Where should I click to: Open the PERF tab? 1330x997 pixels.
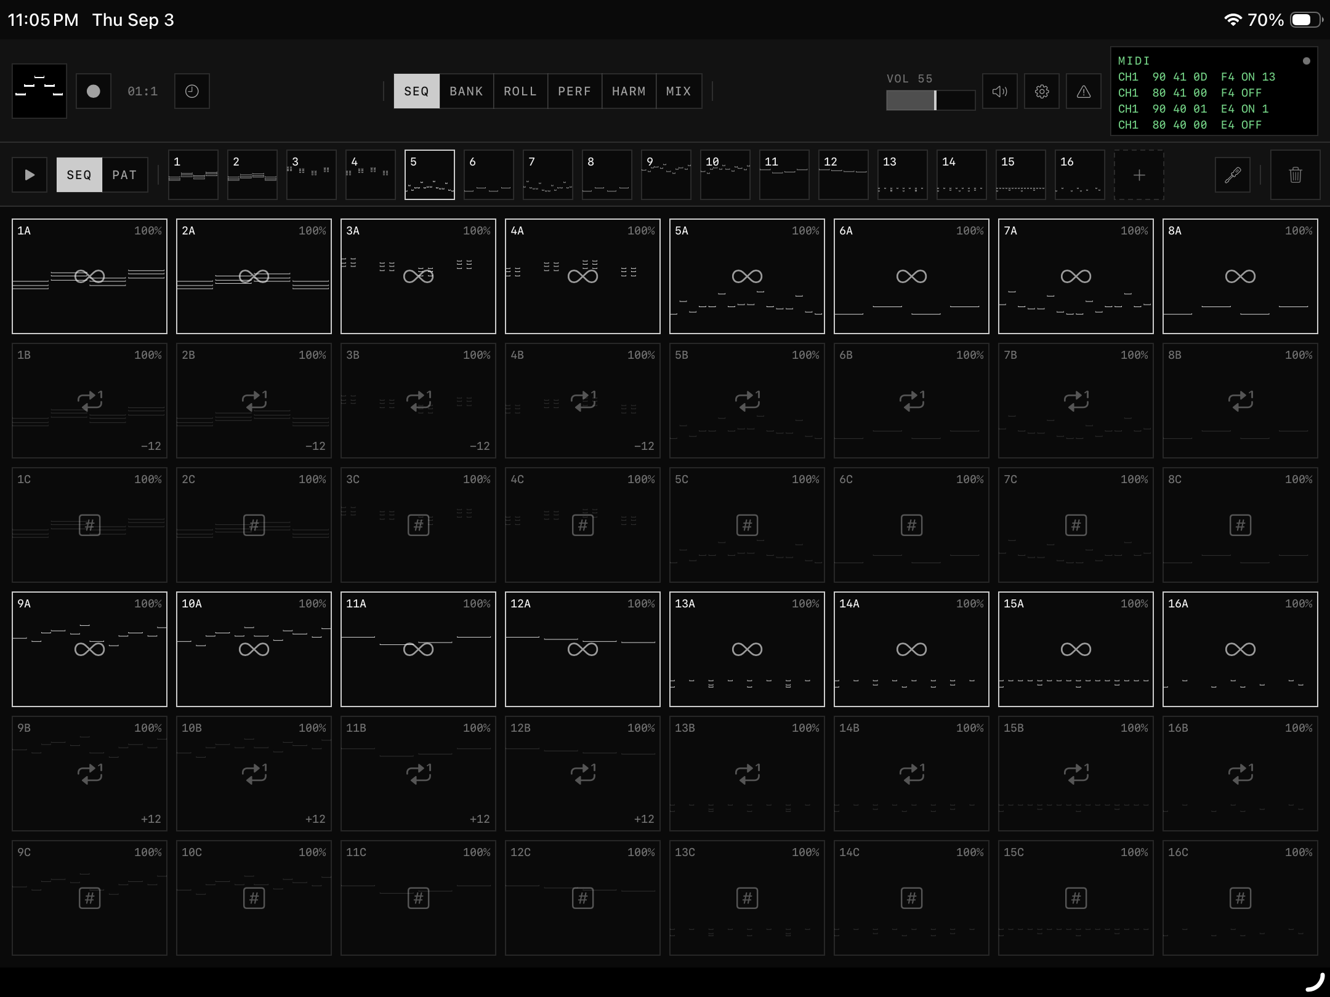tap(574, 91)
